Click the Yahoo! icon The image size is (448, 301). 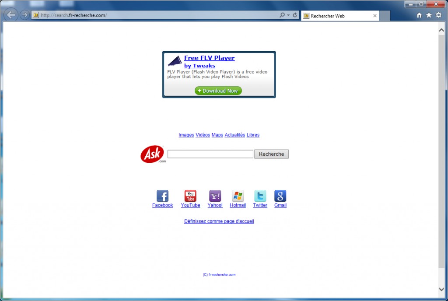tap(215, 196)
